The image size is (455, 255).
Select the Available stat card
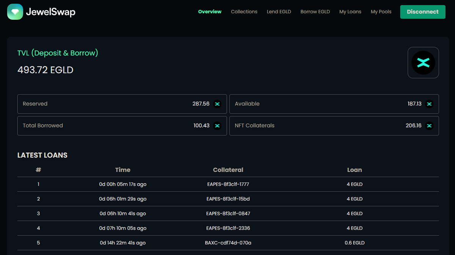[x=334, y=104]
